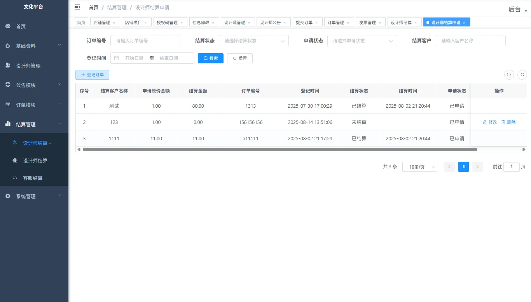Screen dimensions: 531x302
Task: Collapse the sidebar using the hamburger icon
Action: tap(77, 7)
